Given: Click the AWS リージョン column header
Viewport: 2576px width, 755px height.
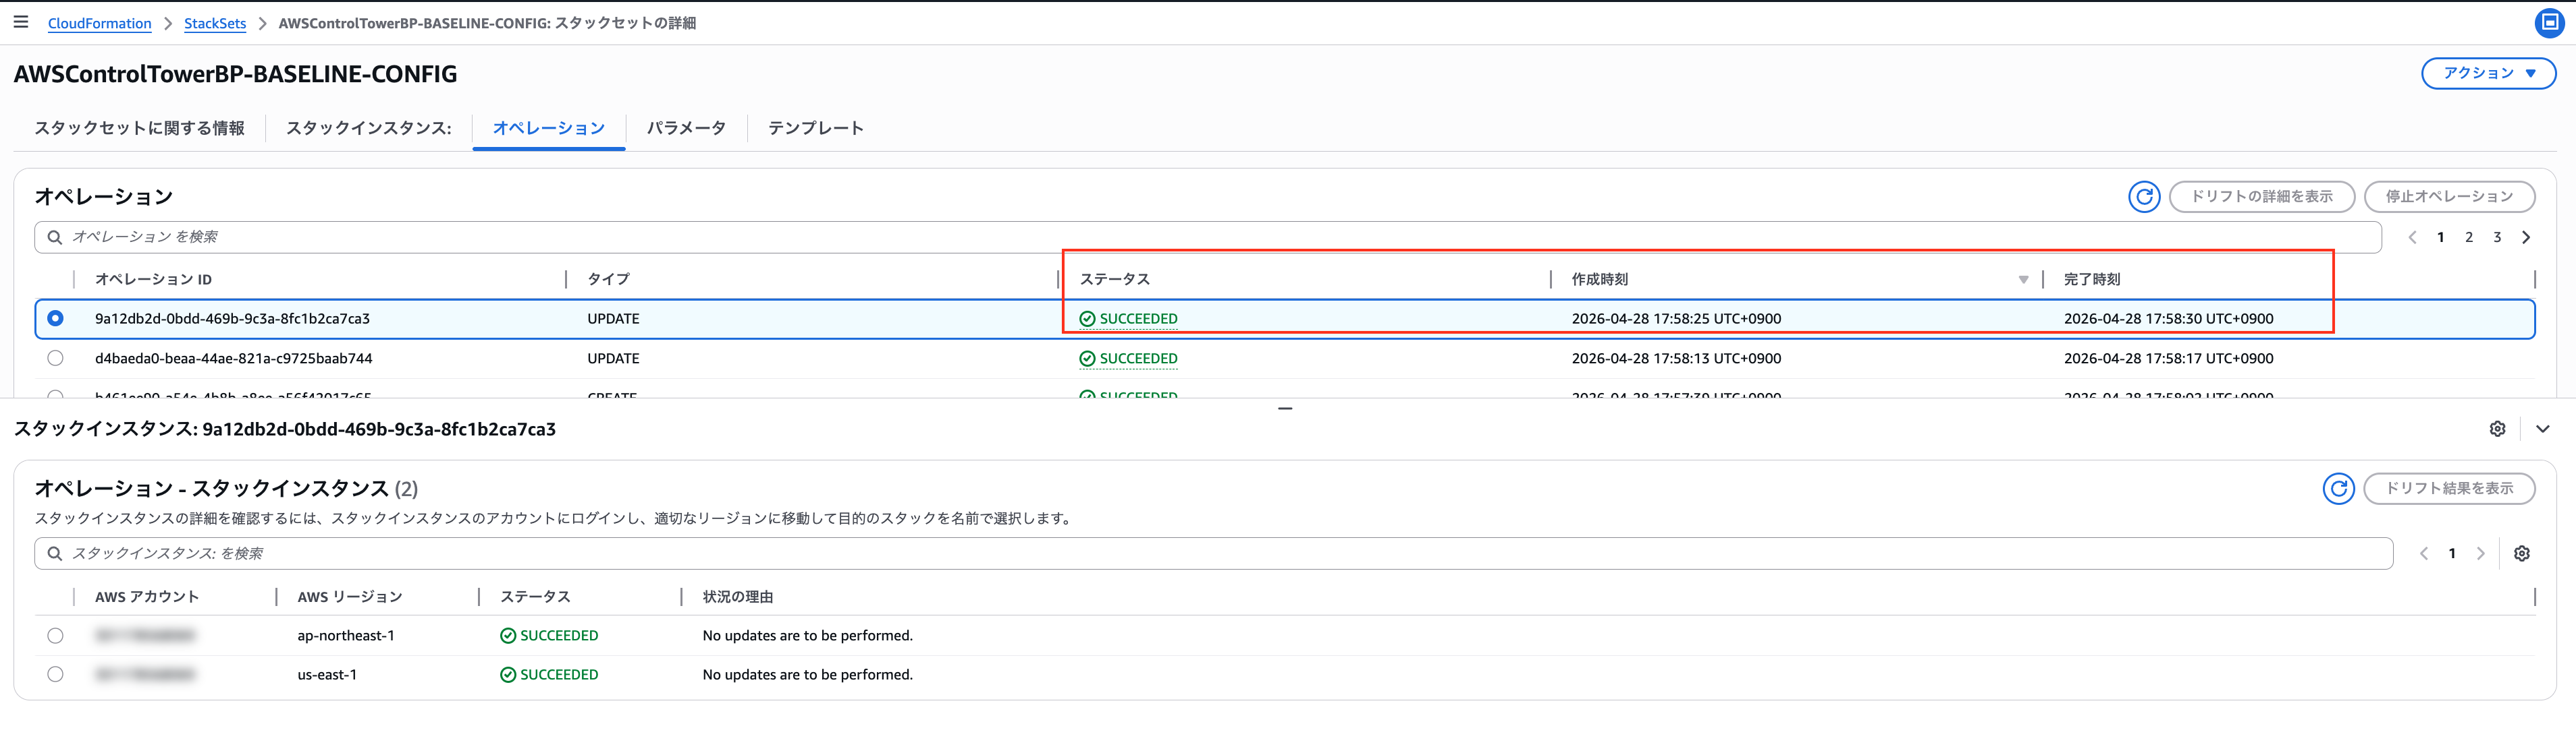Looking at the screenshot, I should pos(350,597).
